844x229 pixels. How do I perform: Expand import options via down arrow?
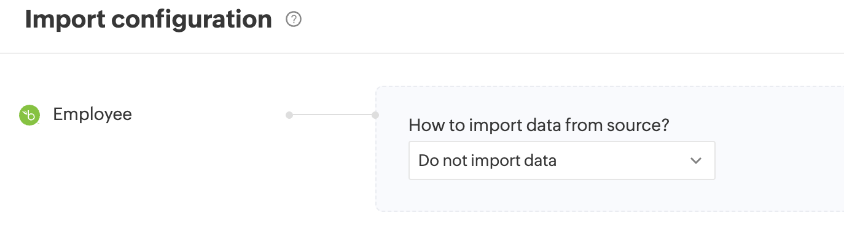click(x=695, y=161)
